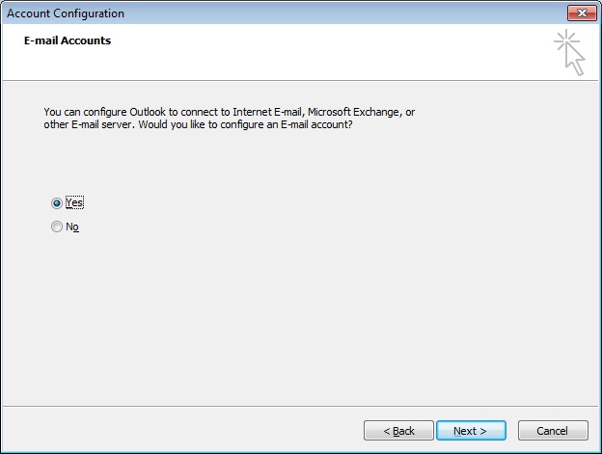Image resolution: width=602 pixels, height=454 pixels.
Task: Click the "Yes" option label text
Action: coord(74,203)
